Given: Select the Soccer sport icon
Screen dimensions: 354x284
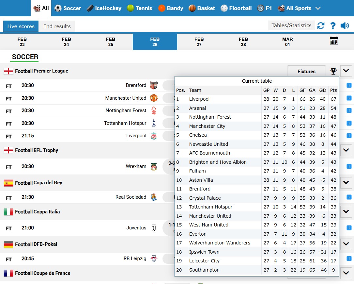Looking at the screenshot, I should [x=58, y=8].
